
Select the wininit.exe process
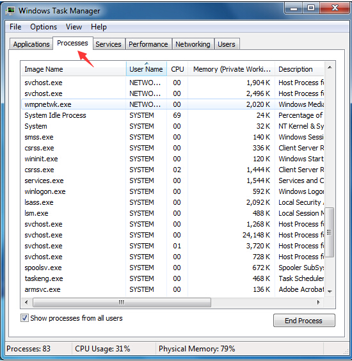[x=173, y=159]
